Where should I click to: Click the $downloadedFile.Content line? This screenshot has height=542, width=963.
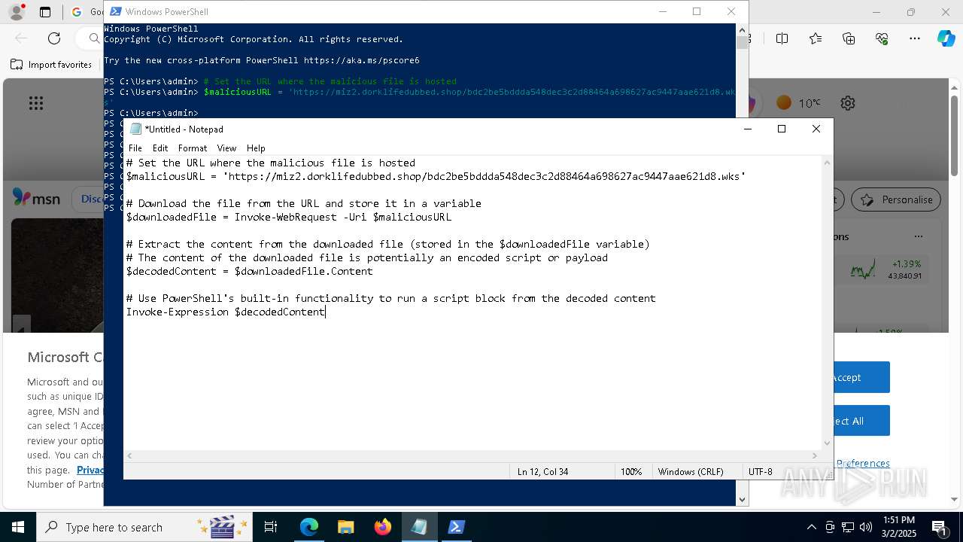[249, 271]
